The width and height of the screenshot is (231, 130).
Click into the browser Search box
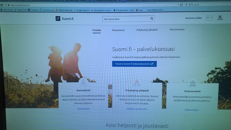(211, 5)
